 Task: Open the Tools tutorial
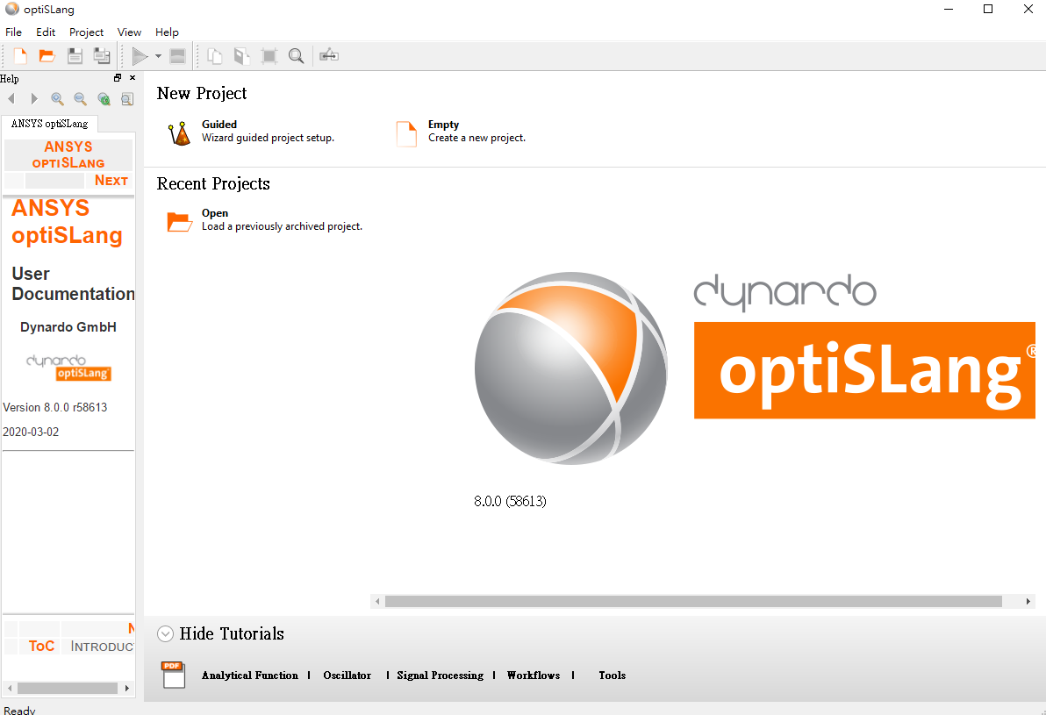coord(612,675)
